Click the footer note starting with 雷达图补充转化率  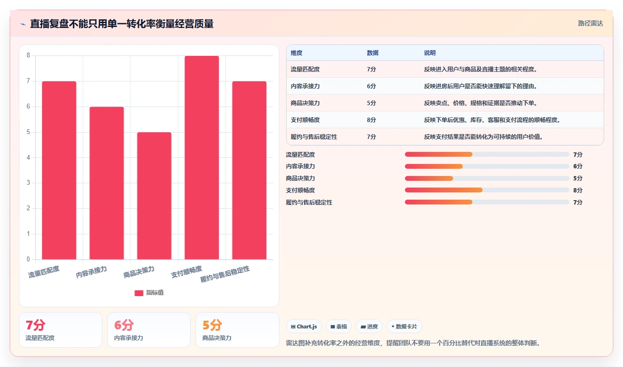click(413, 343)
